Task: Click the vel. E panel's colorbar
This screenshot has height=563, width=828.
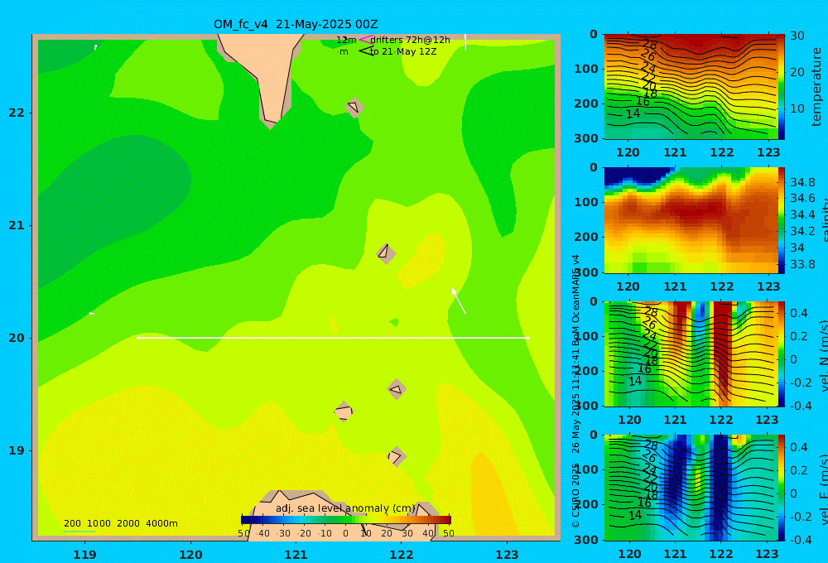Action: pos(782,488)
